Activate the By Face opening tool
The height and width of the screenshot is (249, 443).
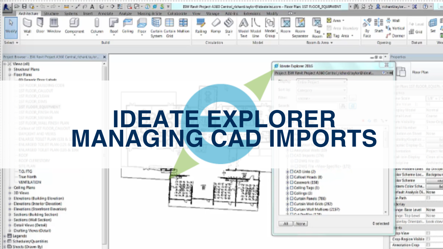point(367,28)
